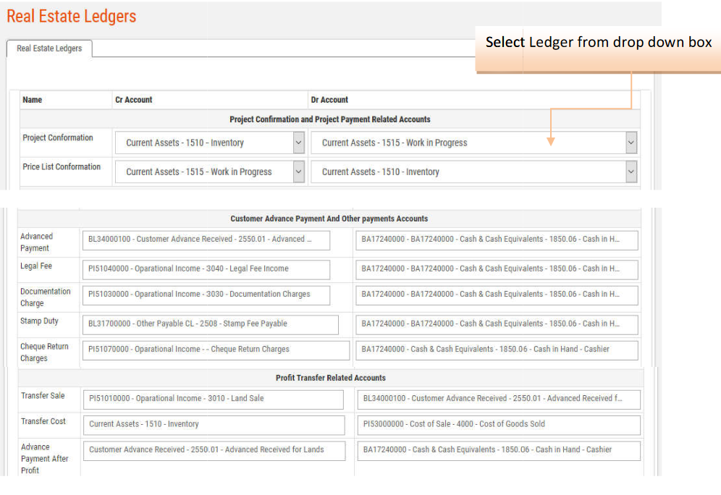Click the Transfer Cost Inventory Cr field

pos(214,425)
